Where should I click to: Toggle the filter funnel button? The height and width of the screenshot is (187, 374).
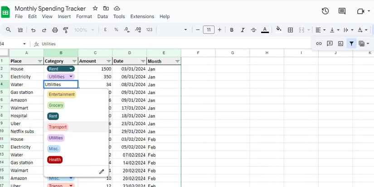point(351,43)
